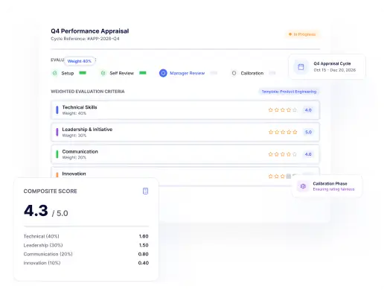Click the Leadership (30%) breakdown row
This screenshot has height=298, width=390.
point(86,245)
